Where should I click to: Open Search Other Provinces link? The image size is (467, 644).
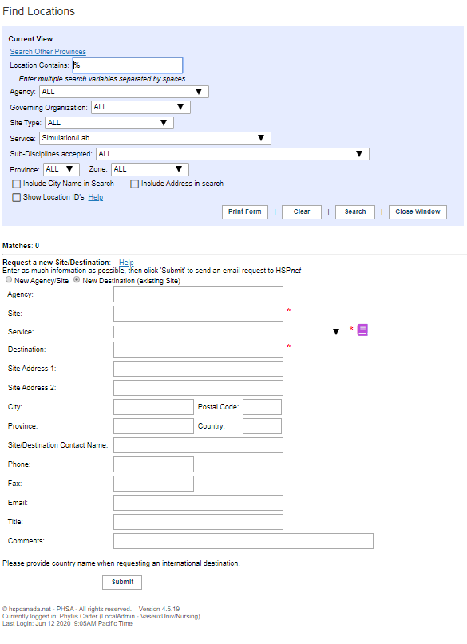48,52
